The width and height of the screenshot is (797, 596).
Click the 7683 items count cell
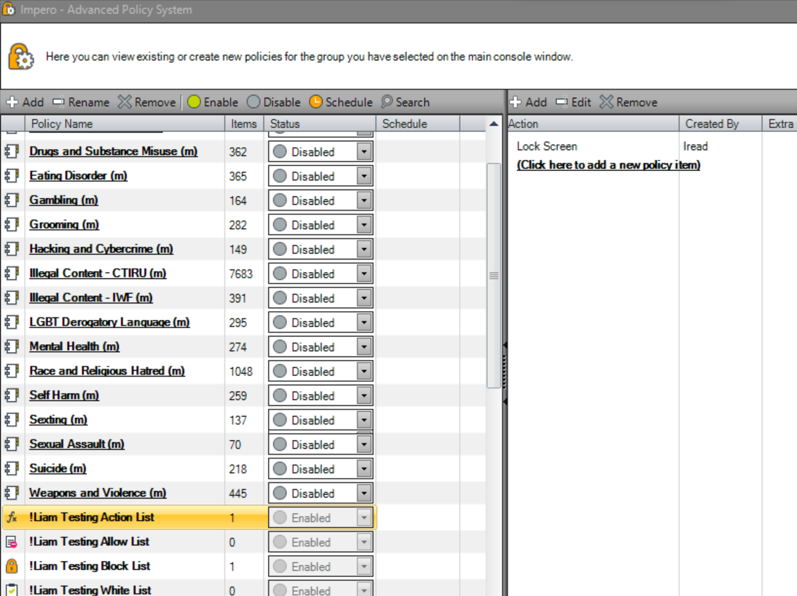click(x=241, y=274)
